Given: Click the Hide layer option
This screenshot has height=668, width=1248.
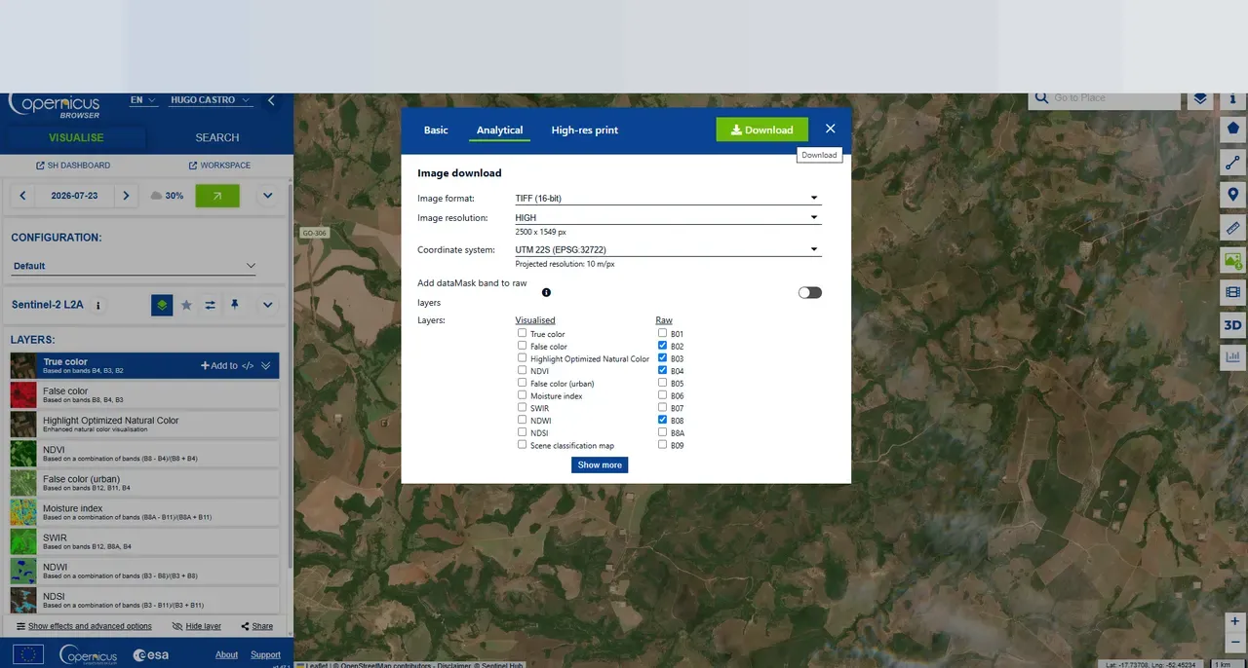Looking at the screenshot, I should pos(197,626).
